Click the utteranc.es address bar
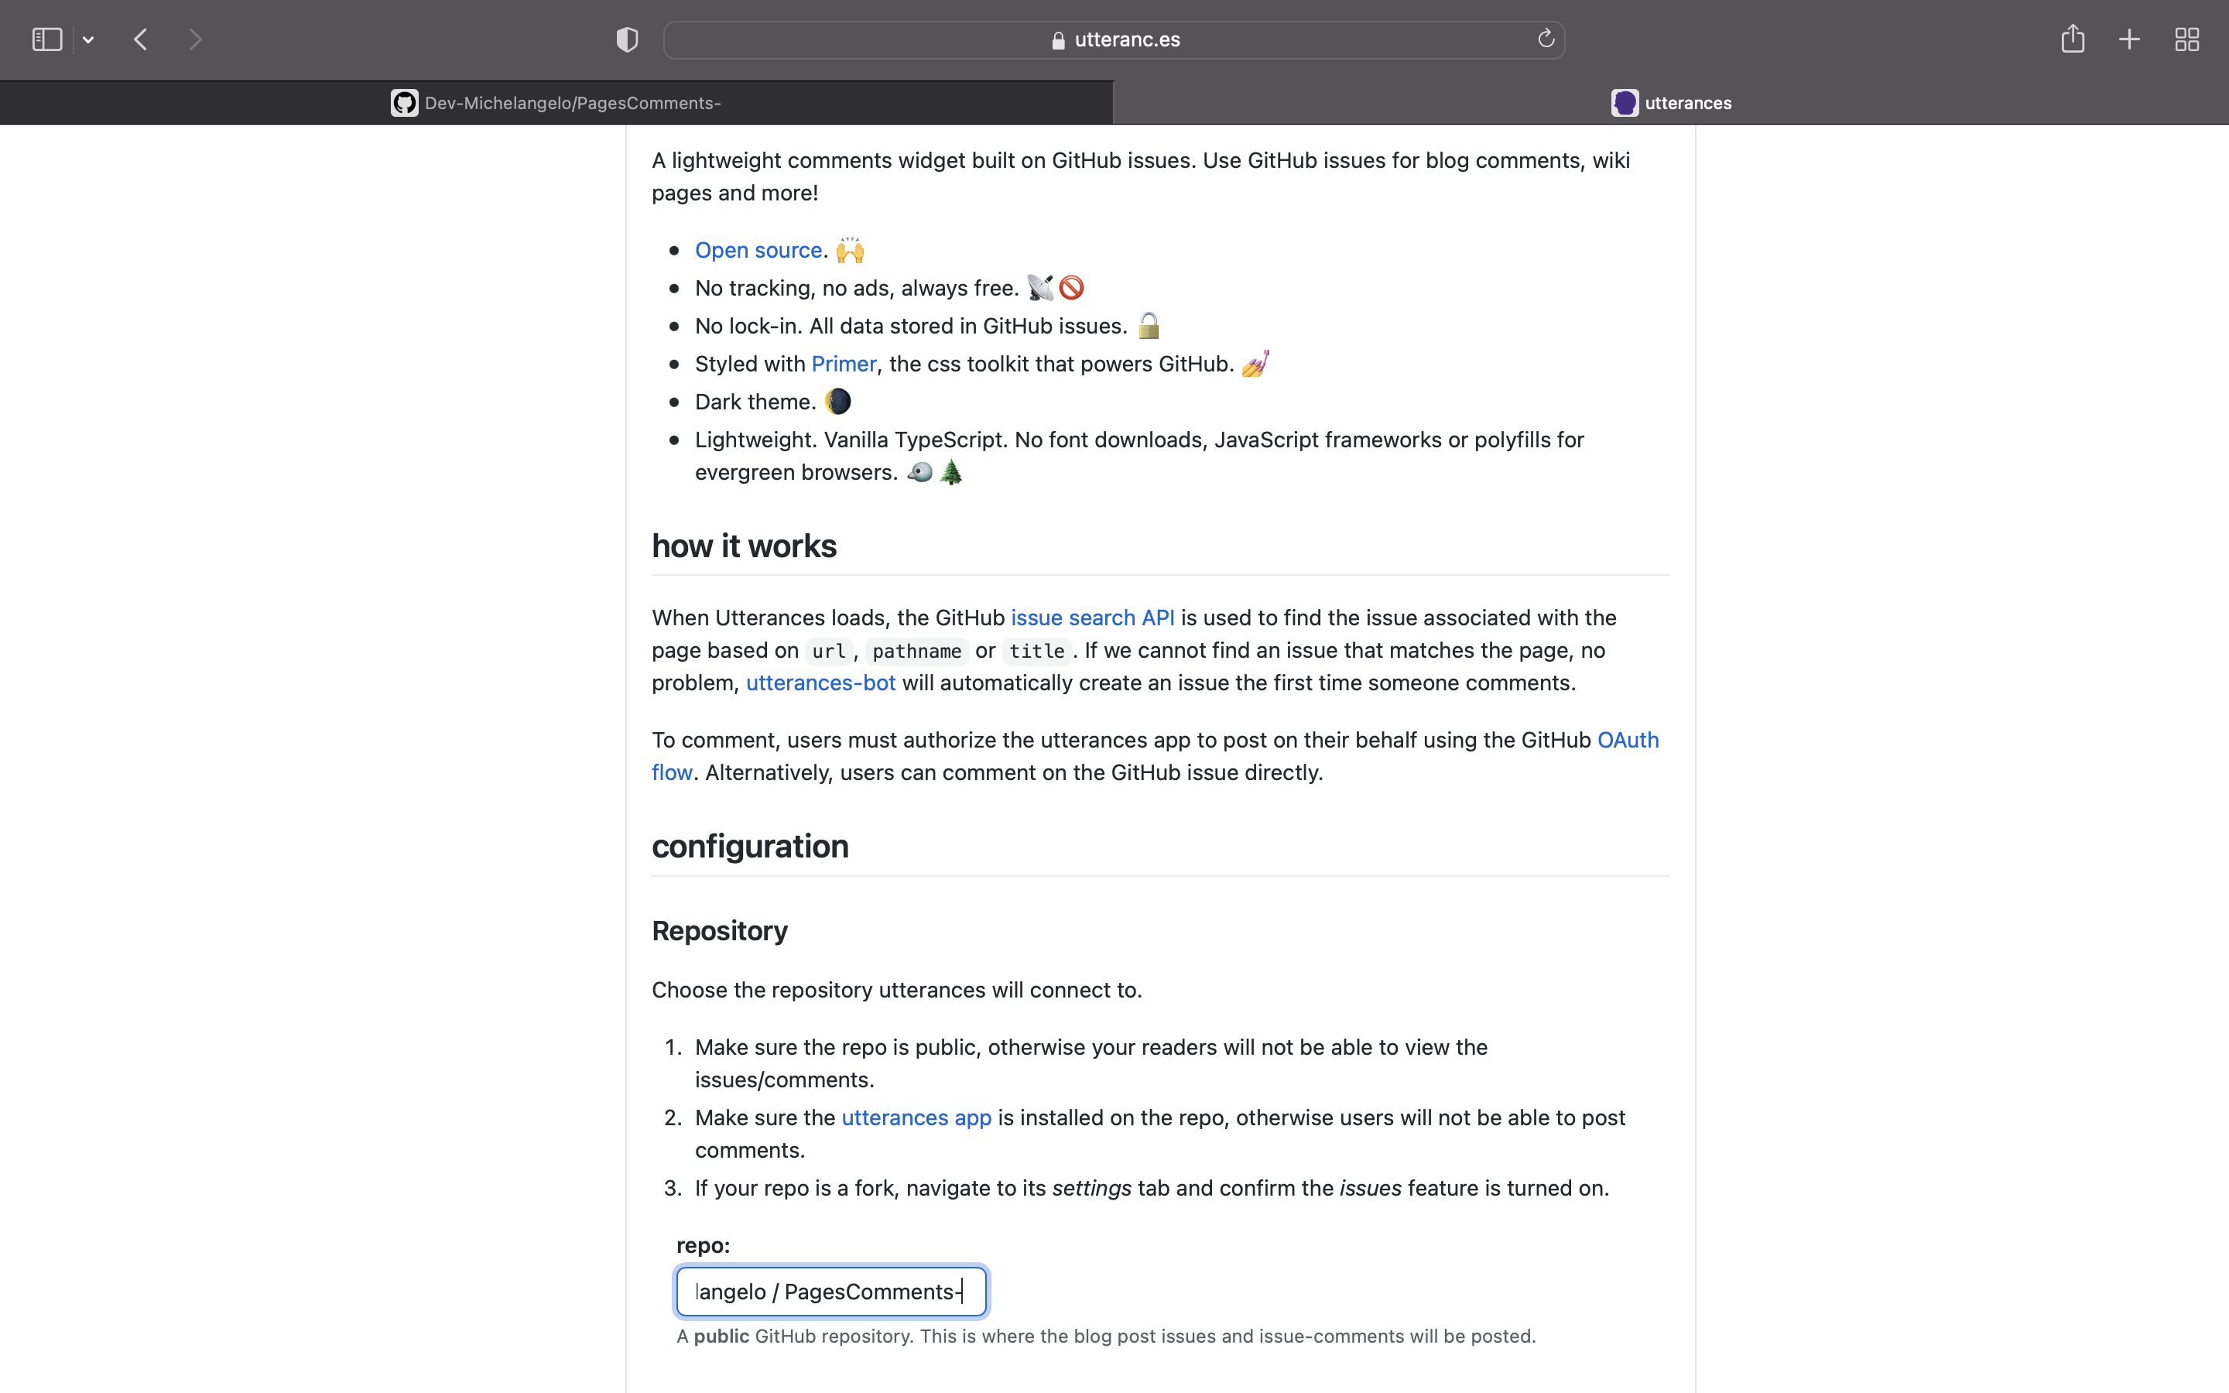Viewport: 2229px width, 1393px height. (1114, 39)
